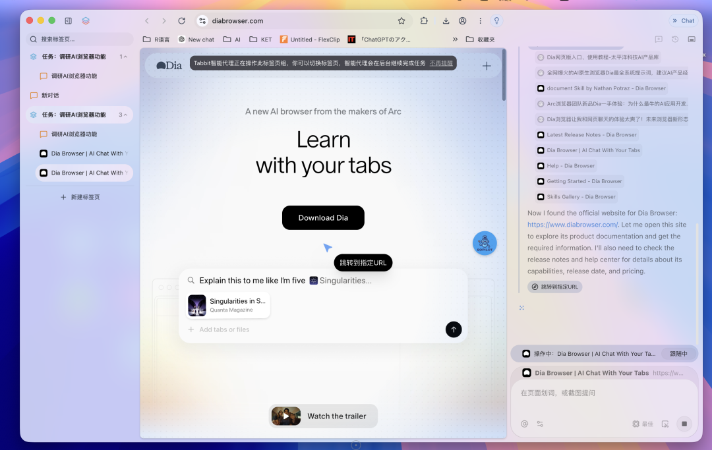
Task: Collapse the second 任务 group showing 3
Action: [125, 115]
